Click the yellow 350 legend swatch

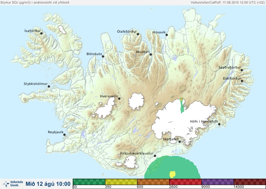(121, 182)
